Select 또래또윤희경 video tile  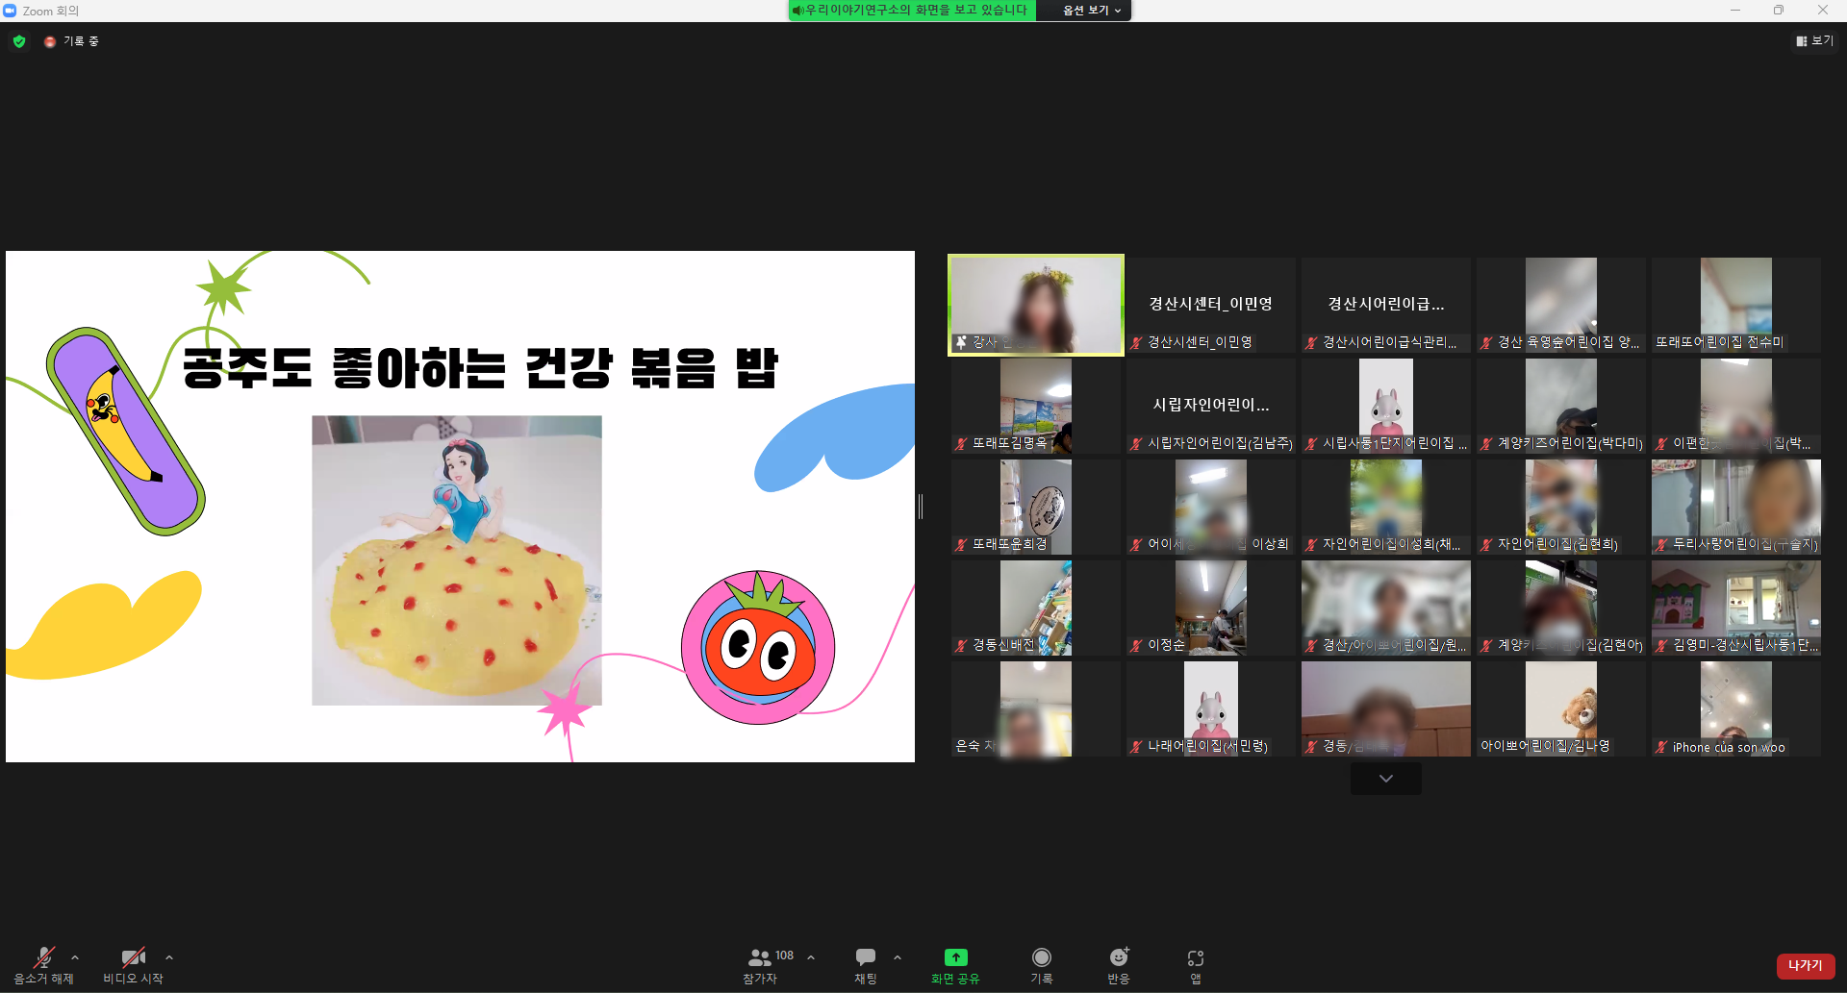pyautogui.click(x=1036, y=507)
